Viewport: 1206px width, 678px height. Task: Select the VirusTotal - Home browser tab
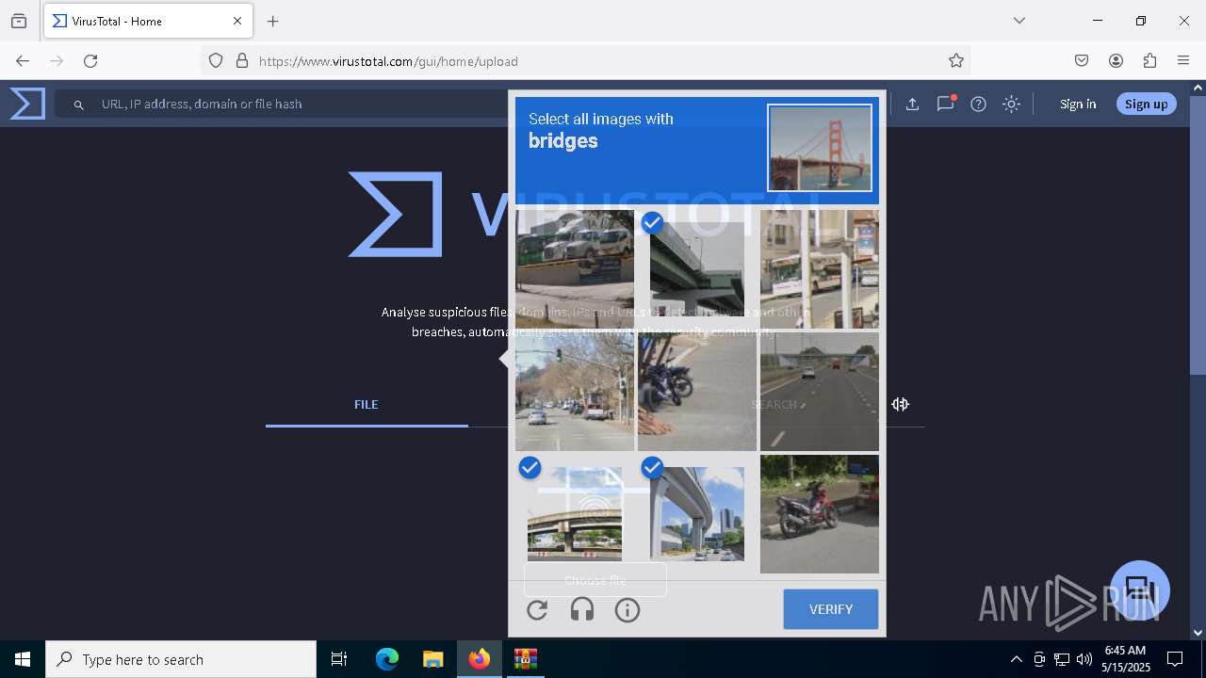[x=149, y=21]
